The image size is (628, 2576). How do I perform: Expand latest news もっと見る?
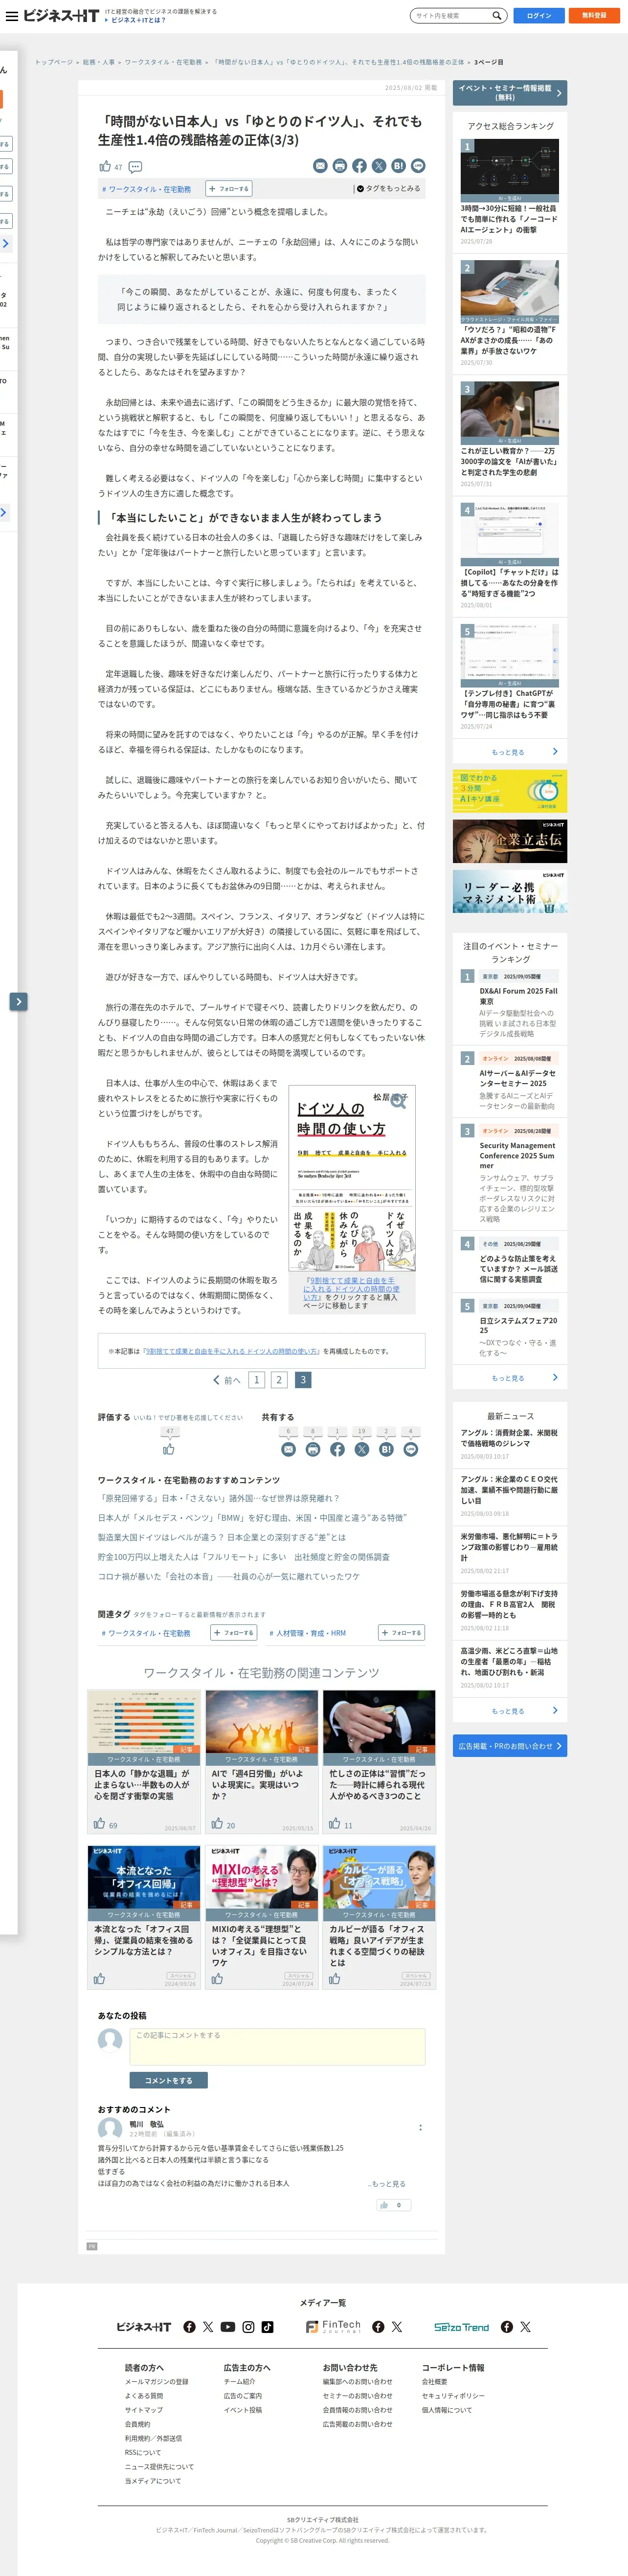pos(510,1711)
